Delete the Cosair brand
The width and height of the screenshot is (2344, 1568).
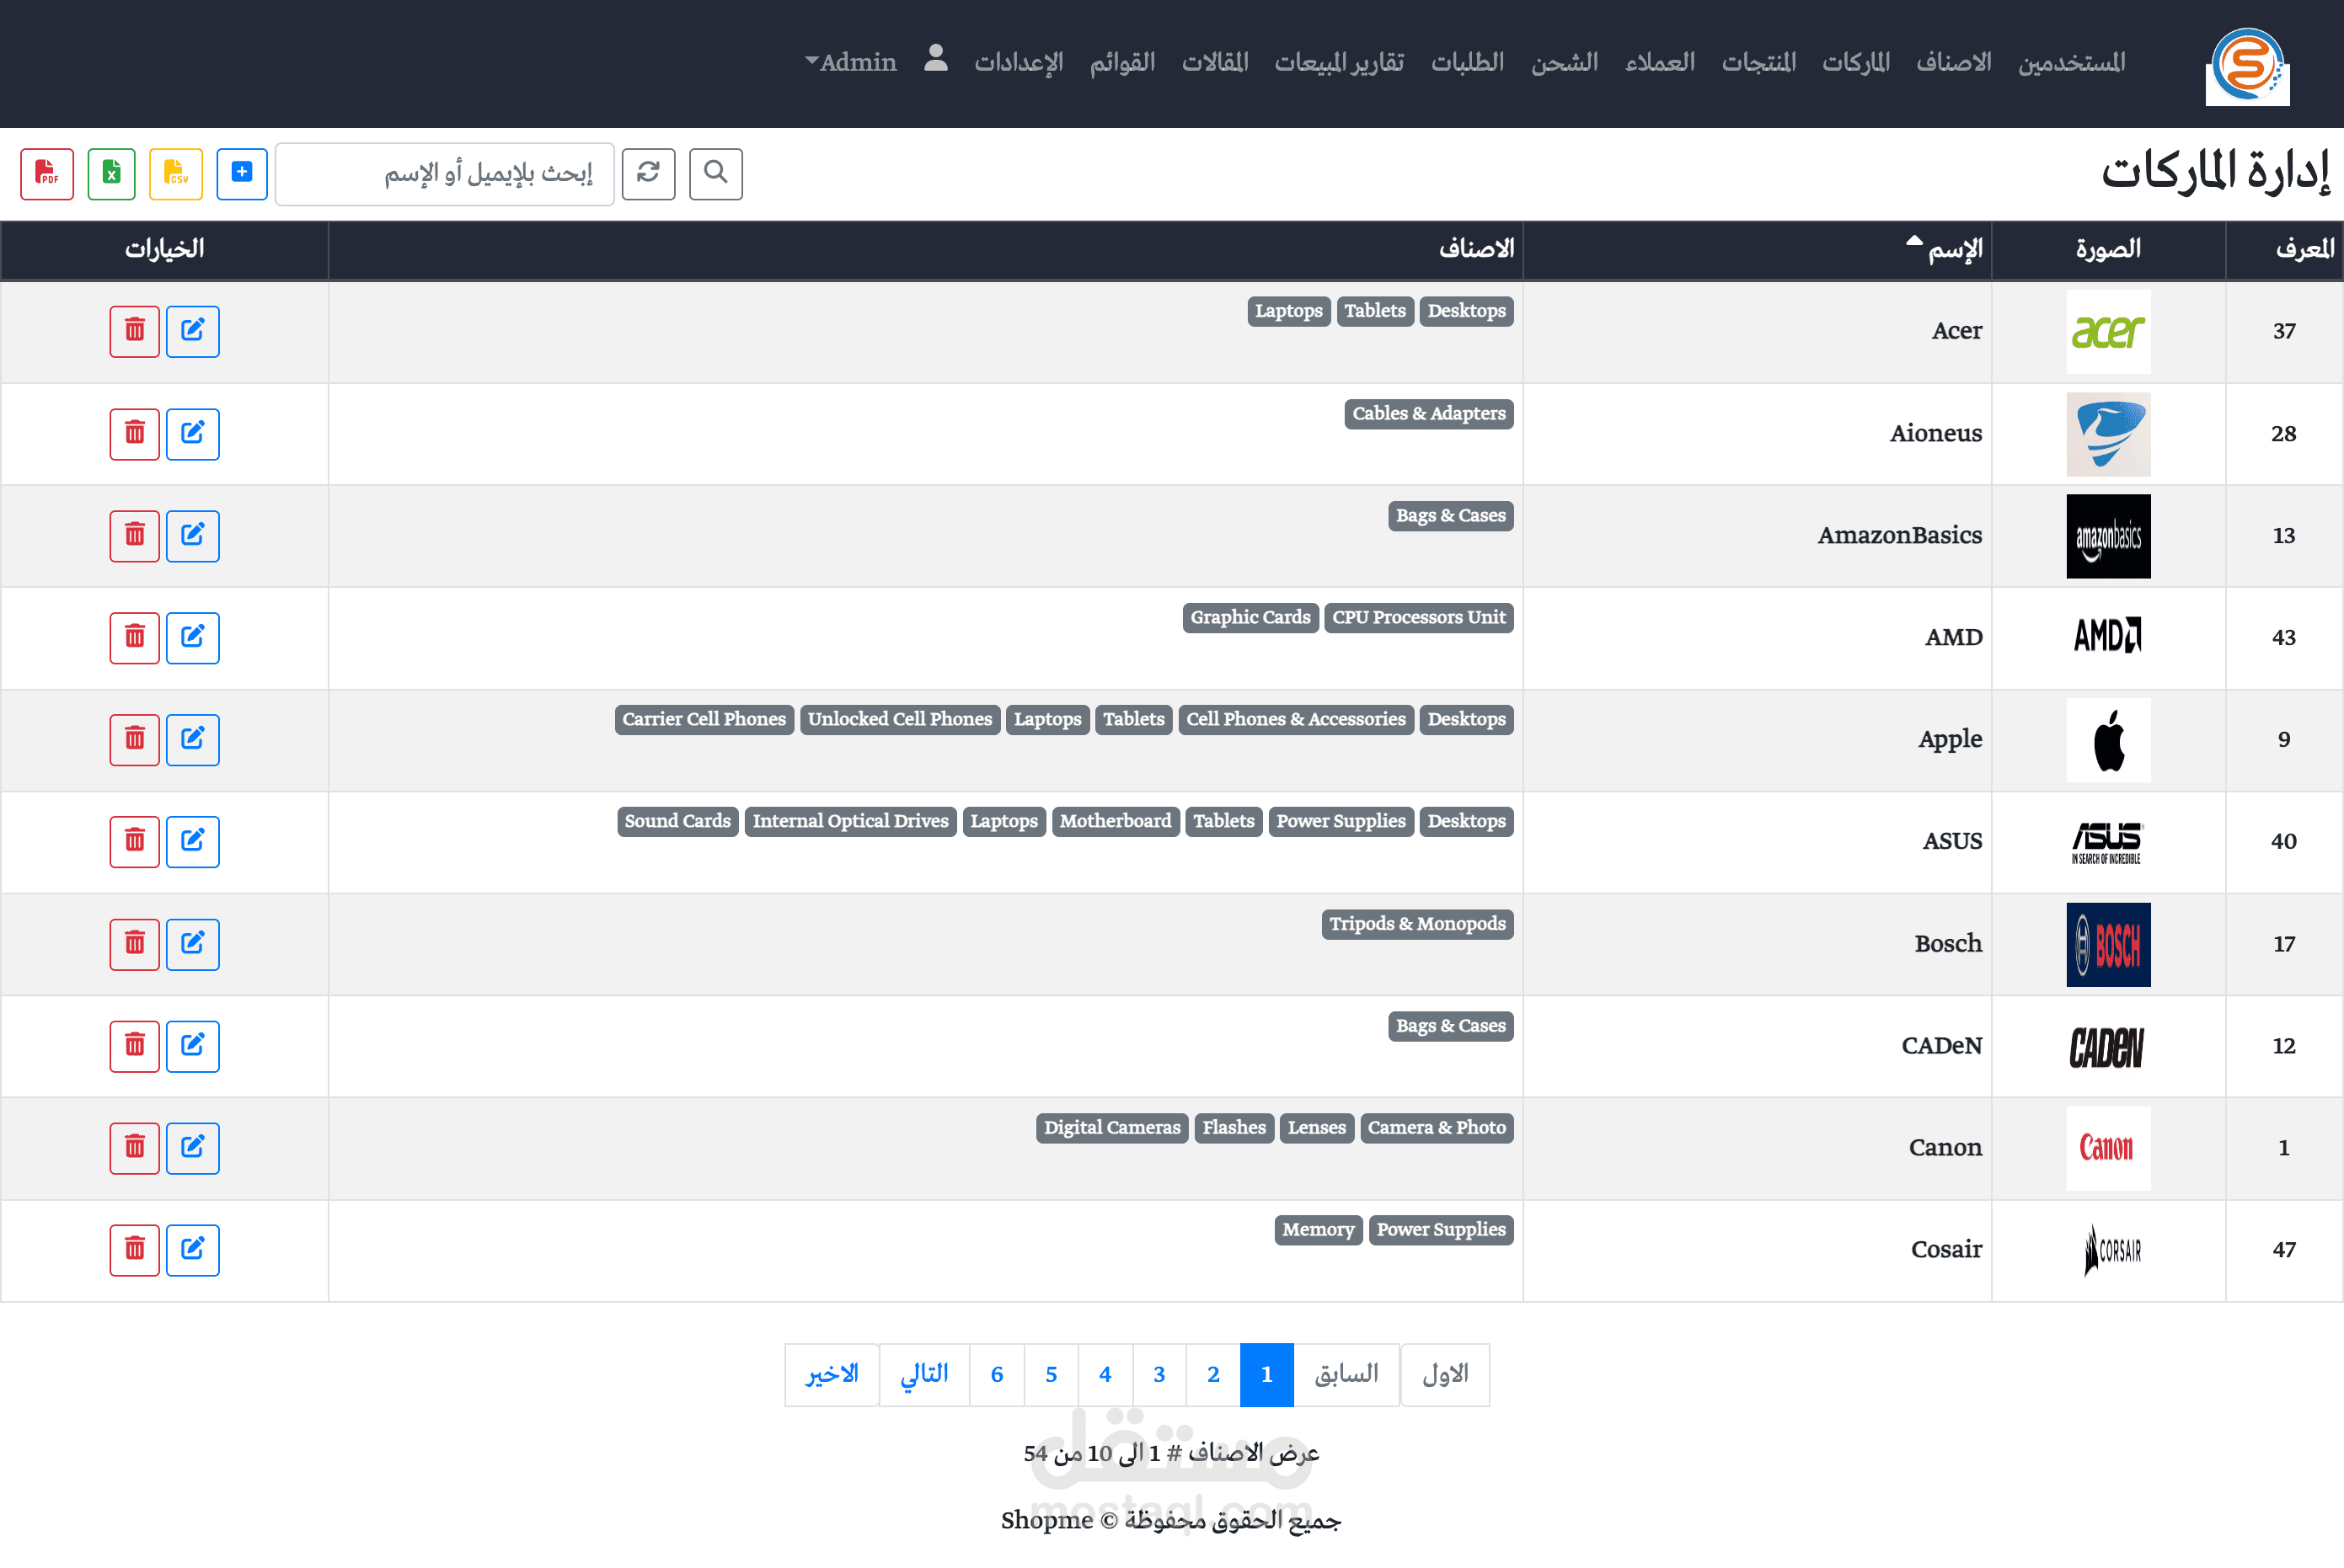click(x=135, y=1250)
